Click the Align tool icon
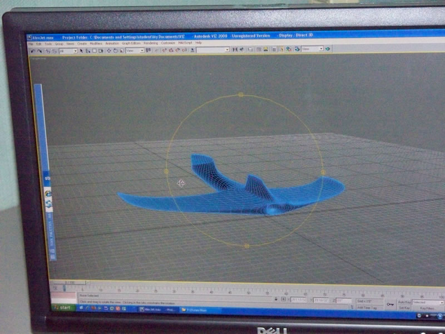Viewport: 445px width, 334px height. (x=241, y=49)
